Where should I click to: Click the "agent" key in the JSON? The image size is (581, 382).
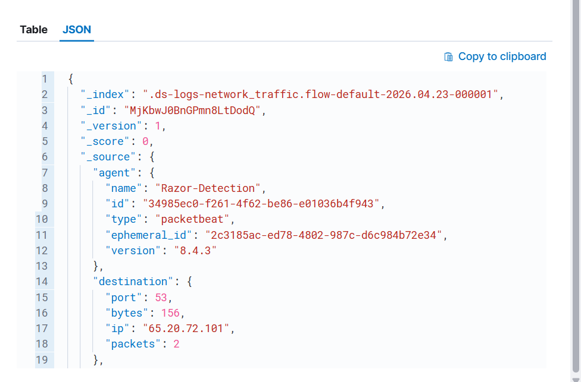click(x=114, y=173)
